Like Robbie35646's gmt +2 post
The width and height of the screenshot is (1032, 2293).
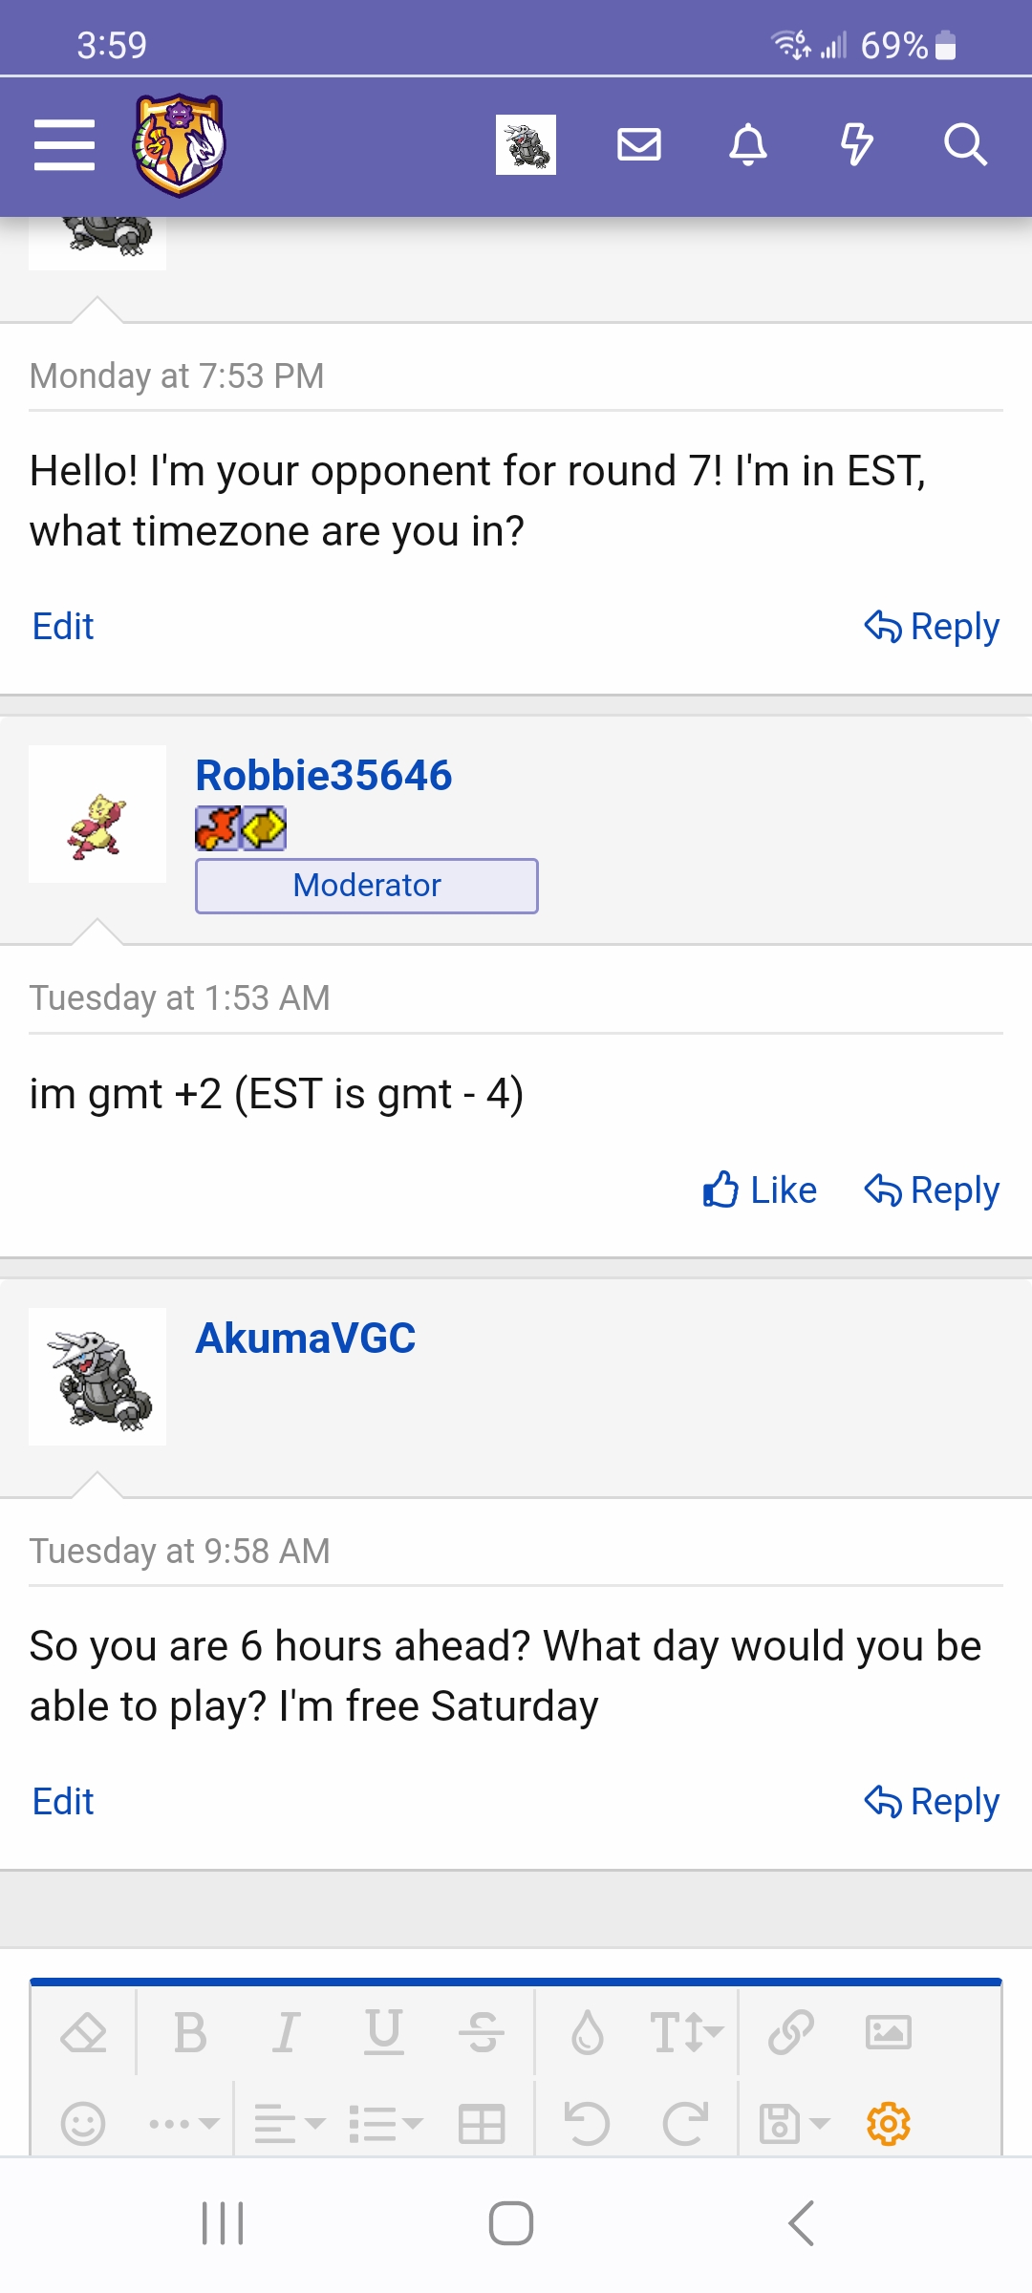coord(760,1190)
